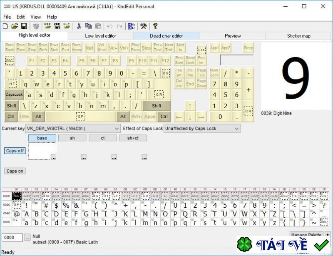The height and width of the screenshot is (256, 333).
Task: Click the New file toolbar icon
Action: tap(5, 26)
